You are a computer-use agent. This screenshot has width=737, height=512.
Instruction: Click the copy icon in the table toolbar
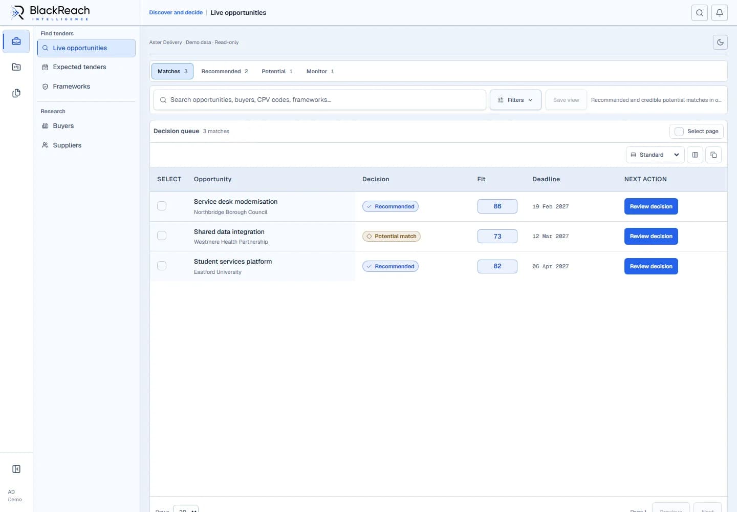coord(713,155)
